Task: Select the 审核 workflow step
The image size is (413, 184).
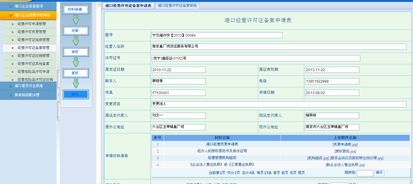Action: coord(75,52)
